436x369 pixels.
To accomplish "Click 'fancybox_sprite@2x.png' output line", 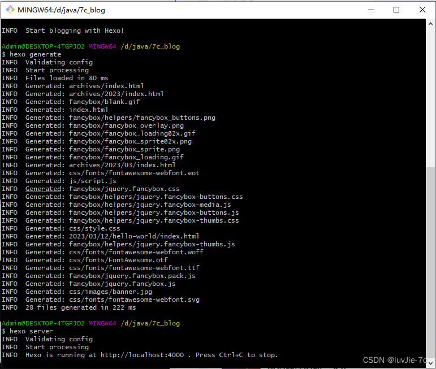I will (97, 141).
